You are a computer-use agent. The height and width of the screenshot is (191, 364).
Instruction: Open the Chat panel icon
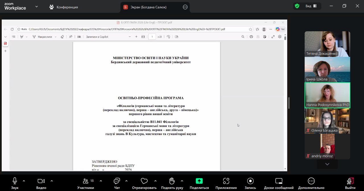click(117, 181)
